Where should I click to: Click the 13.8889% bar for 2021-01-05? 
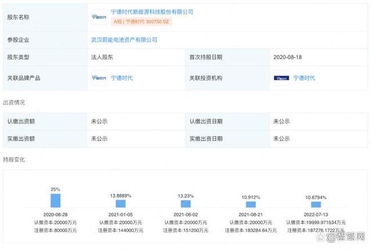click(120, 204)
